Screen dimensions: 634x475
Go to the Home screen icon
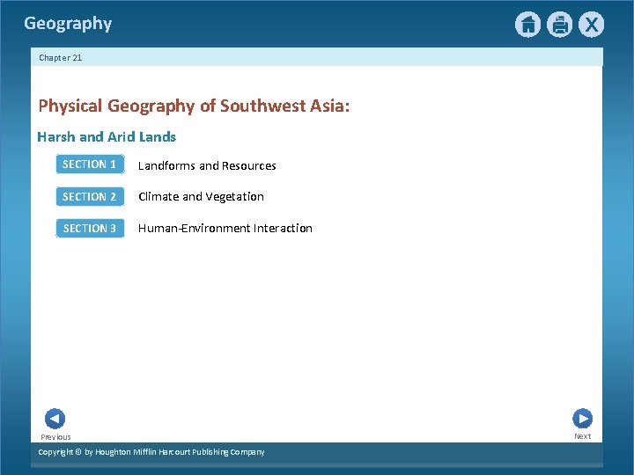(527, 25)
